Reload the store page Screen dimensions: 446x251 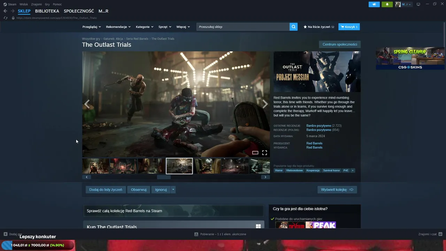click(x=5, y=18)
